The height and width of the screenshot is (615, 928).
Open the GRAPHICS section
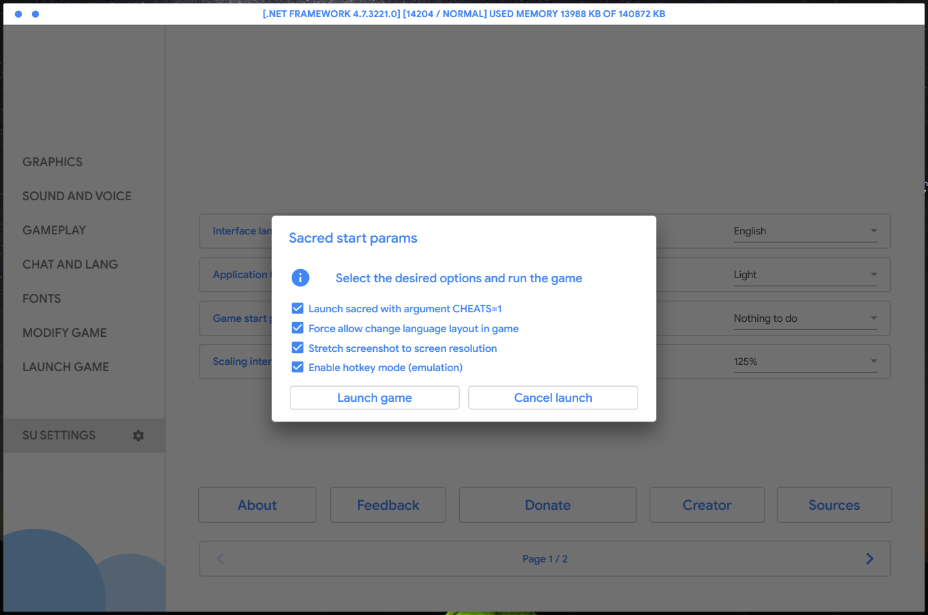pos(53,162)
